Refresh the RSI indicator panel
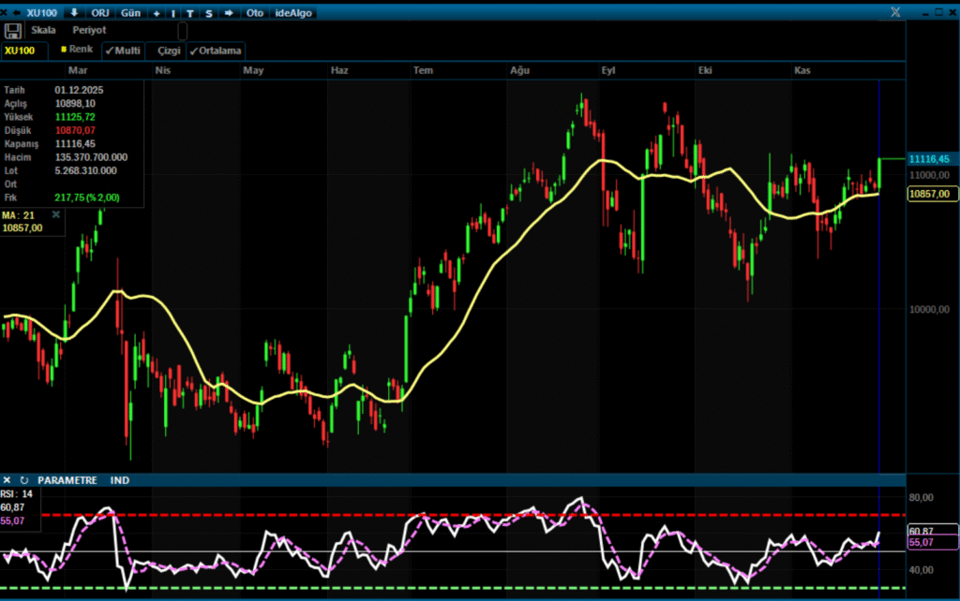The image size is (960, 601). (23, 480)
